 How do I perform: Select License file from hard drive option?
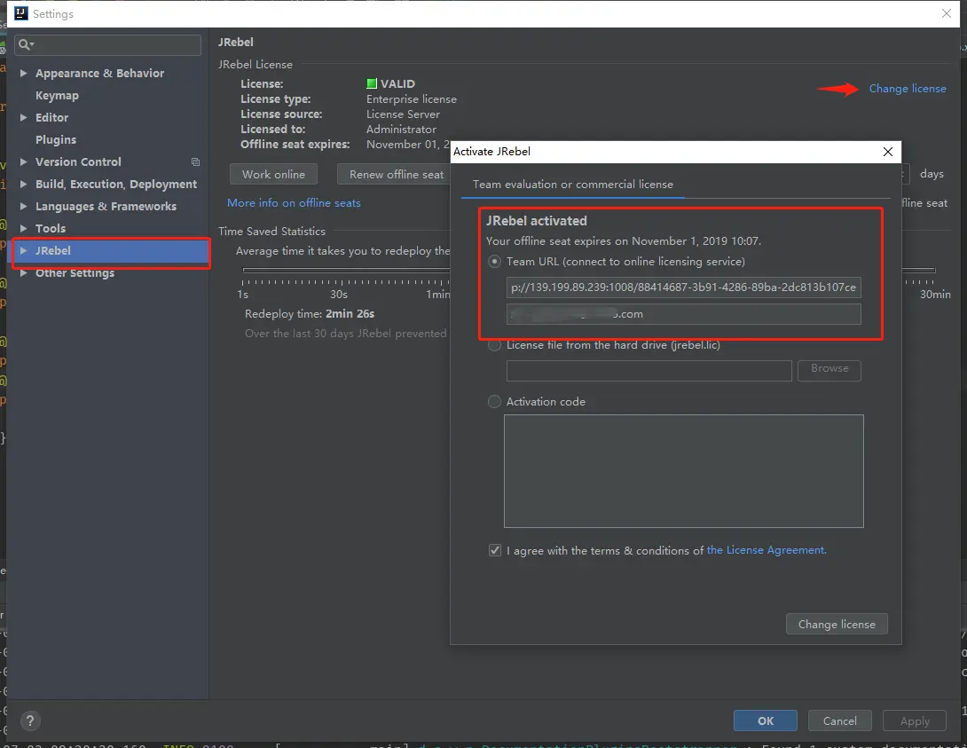coord(495,345)
